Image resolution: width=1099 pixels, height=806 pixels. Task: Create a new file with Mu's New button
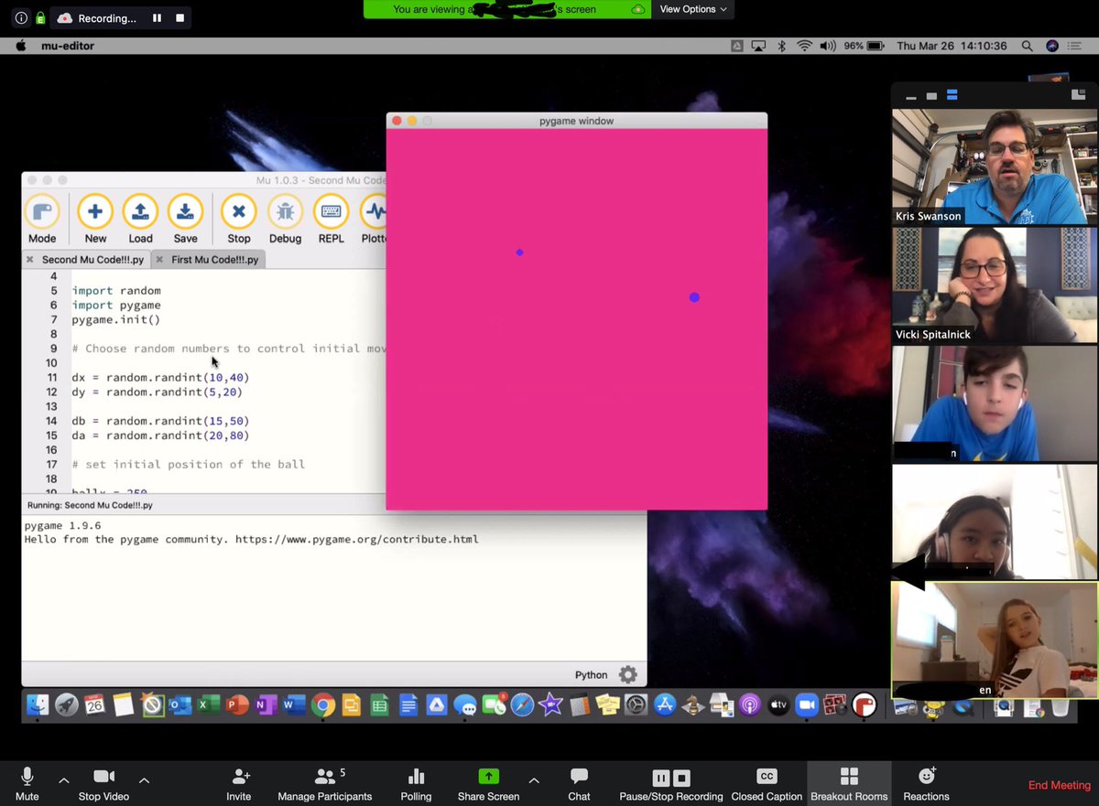pyautogui.click(x=95, y=220)
